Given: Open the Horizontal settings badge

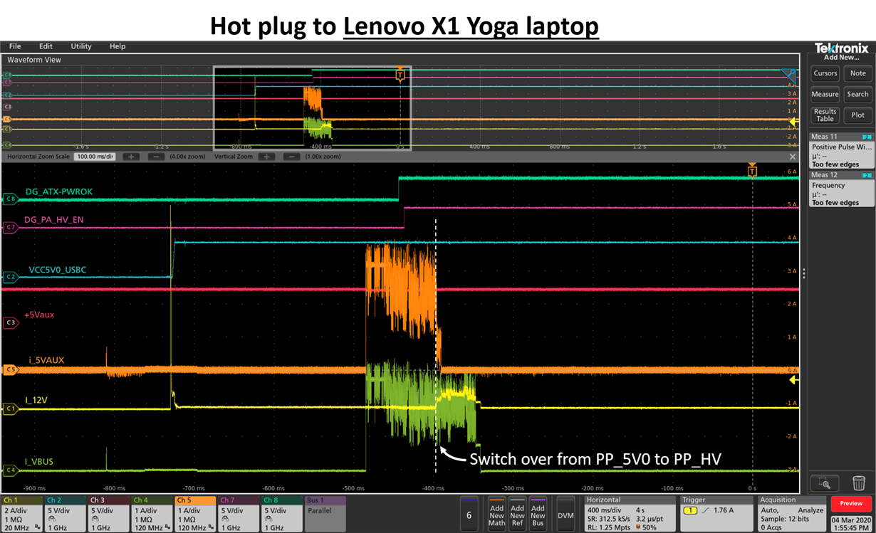Looking at the screenshot, I should (629, 514).
